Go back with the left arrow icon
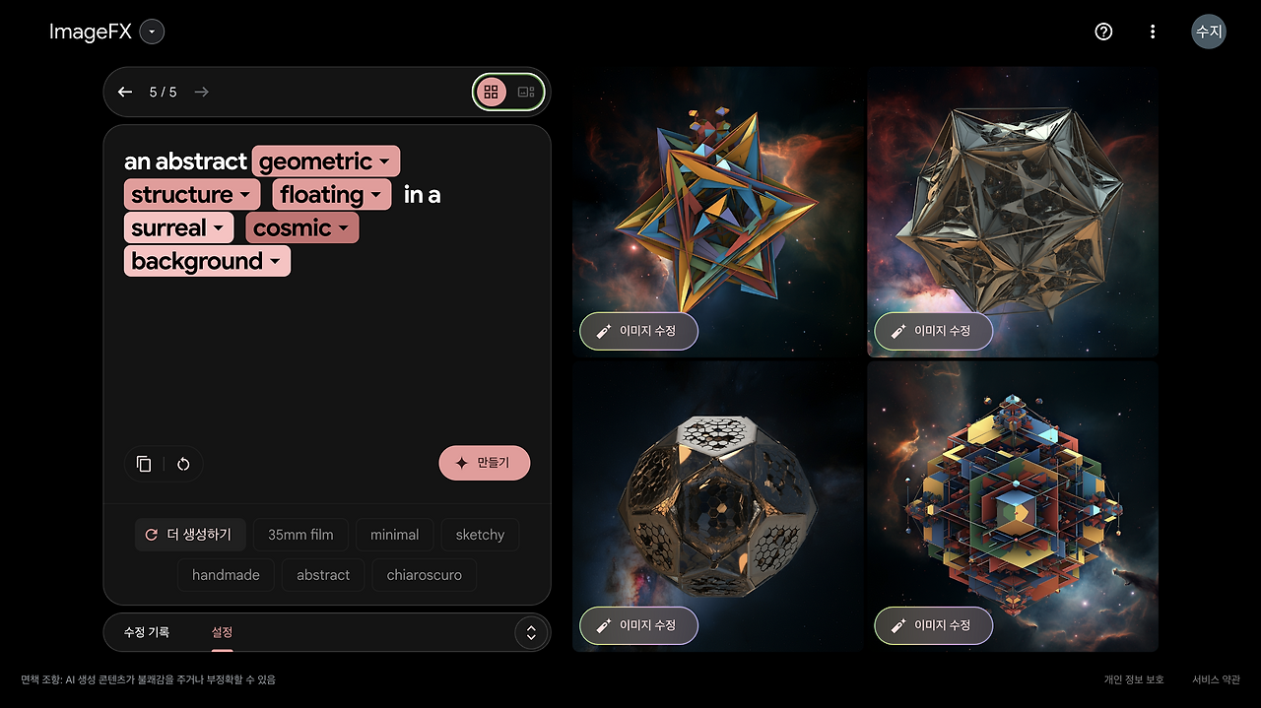The height and width of the screenshot is (708, 1261). tap(125, 92)
